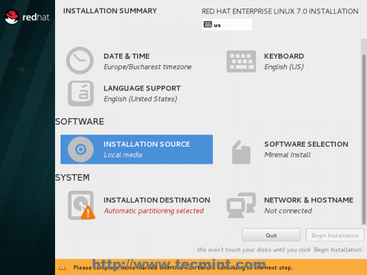Viewport: 367px width, 275px height.
Task: Open the Language Support icon
Action: [81, 94]
